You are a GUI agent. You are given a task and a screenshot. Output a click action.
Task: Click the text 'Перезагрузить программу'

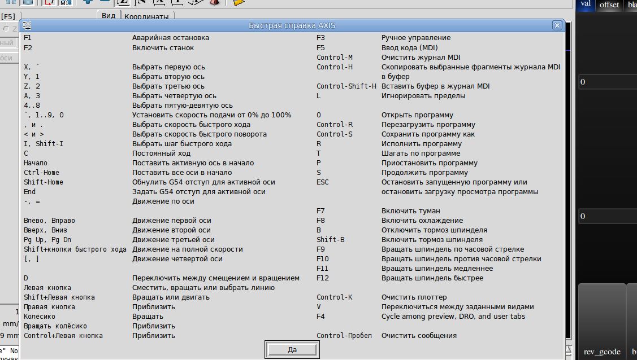point(428,125)
